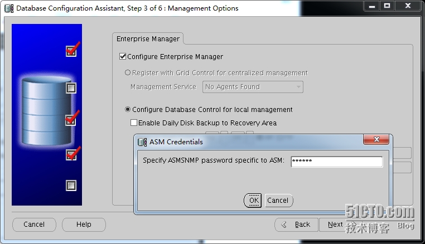Select Configure Database Control for local management
425x244 pixels.
coord(128,109)
